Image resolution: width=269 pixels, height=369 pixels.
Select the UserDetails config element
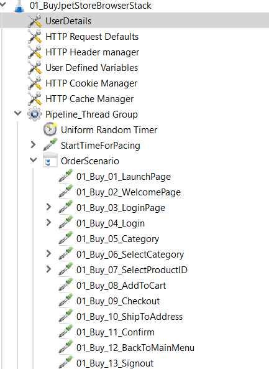click(68, 21)
